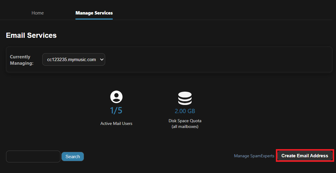Image resolution: width=336 pixels, height=173 pixels.
Task: Open the cc123235.mymusic.com domain dropdown
Action: point(73,60)
